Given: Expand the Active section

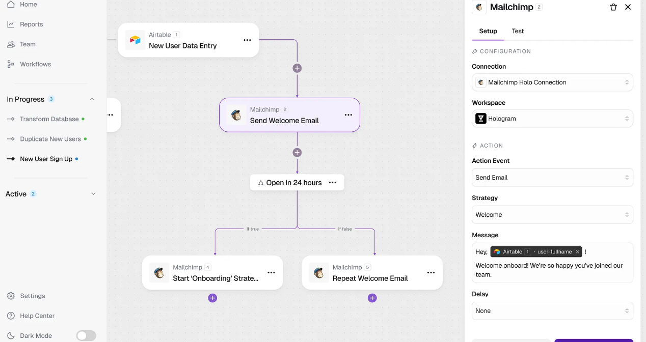Looking at the screenshot, I should [93, 194].
